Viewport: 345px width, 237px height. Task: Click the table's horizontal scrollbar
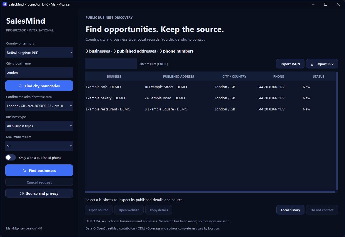210,192
